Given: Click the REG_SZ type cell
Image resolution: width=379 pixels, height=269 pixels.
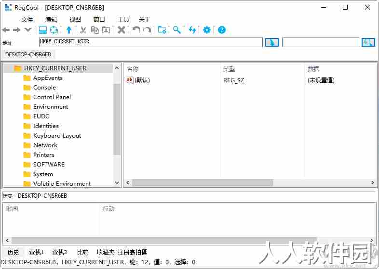Looking at the screenshot, I should [x=233, y=80].
